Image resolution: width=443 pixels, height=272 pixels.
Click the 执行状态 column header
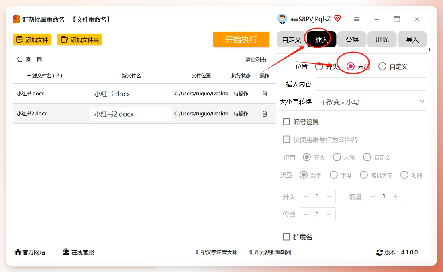(241, 76)
